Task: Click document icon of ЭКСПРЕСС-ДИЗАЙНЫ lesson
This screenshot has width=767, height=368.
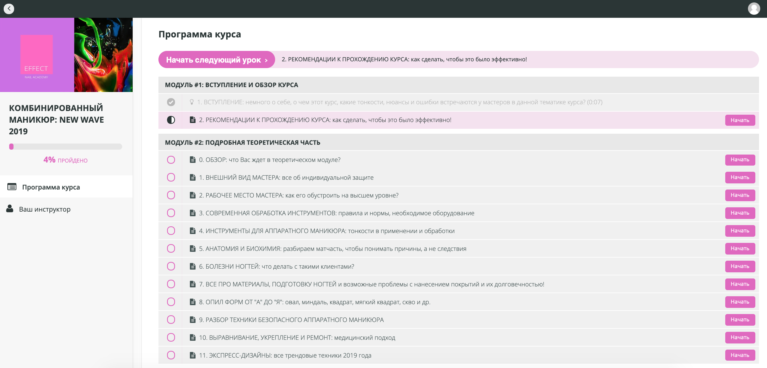Action: pos(193,355)
